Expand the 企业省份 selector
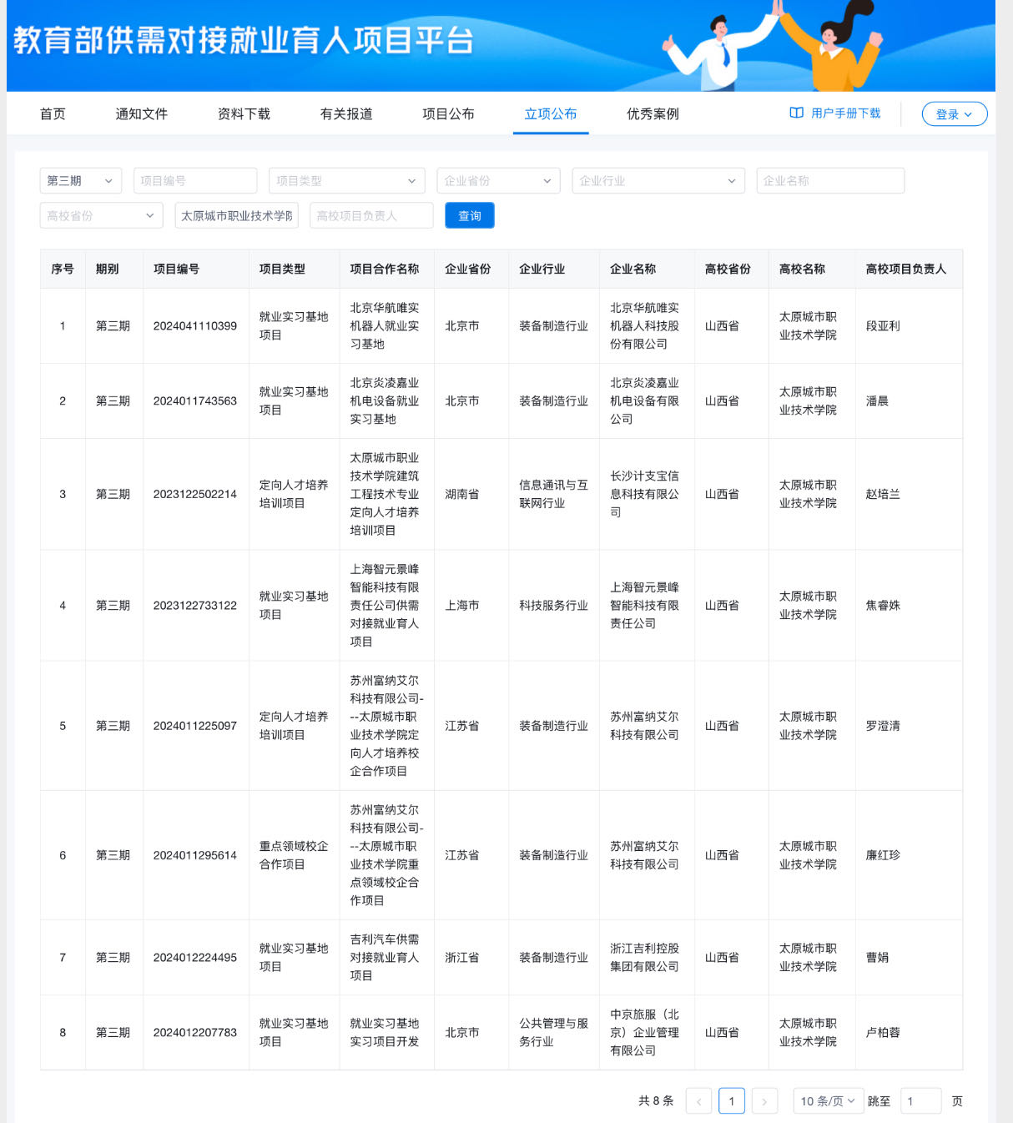1013x1123 pixels. [x=498, y=181]
